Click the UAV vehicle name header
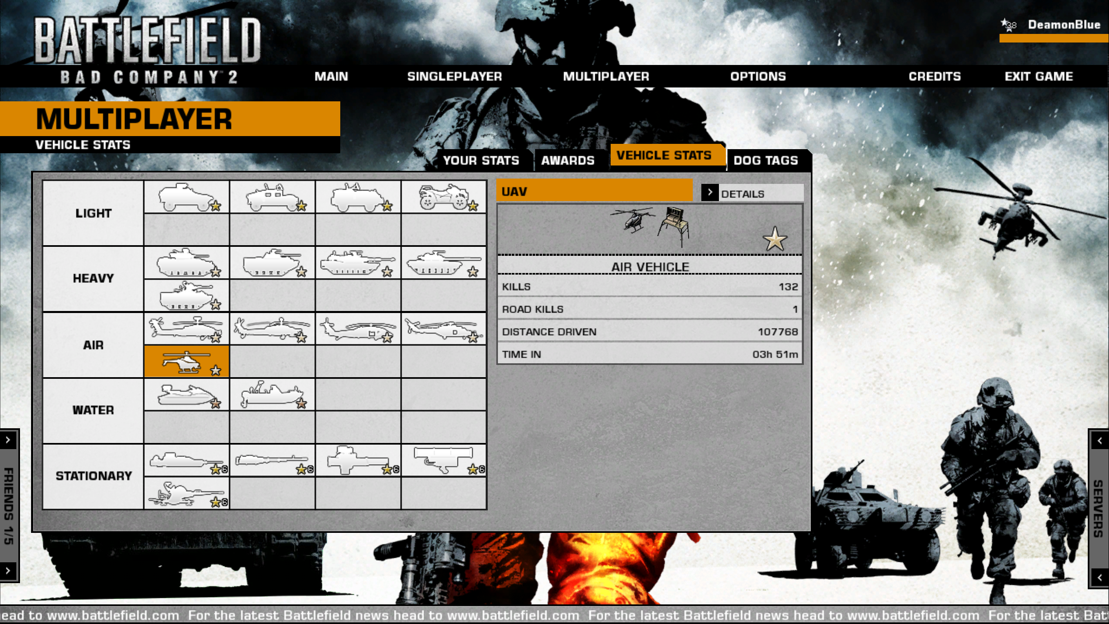This screenshot has width=1109, height=624. [x=595, y=191]
